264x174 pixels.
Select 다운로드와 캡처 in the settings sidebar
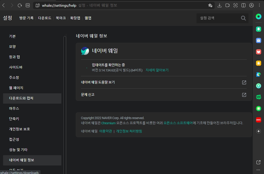pos(32,98)
